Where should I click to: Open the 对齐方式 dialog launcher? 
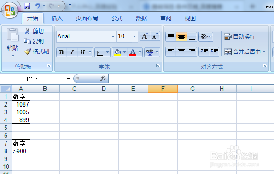click(x=265, y=66)
